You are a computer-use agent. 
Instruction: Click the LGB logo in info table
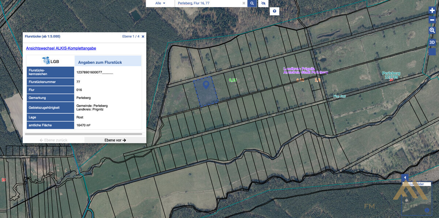[x=50, y=61]
